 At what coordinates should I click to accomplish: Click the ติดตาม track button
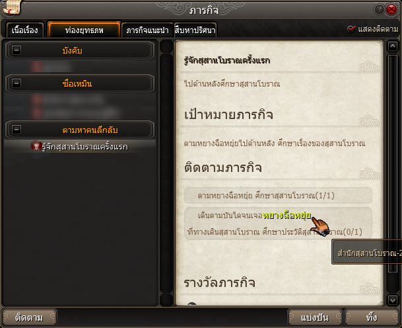coord(29,317)
